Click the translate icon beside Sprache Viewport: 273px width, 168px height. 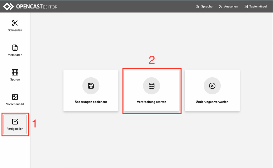(x=197, y=6)
